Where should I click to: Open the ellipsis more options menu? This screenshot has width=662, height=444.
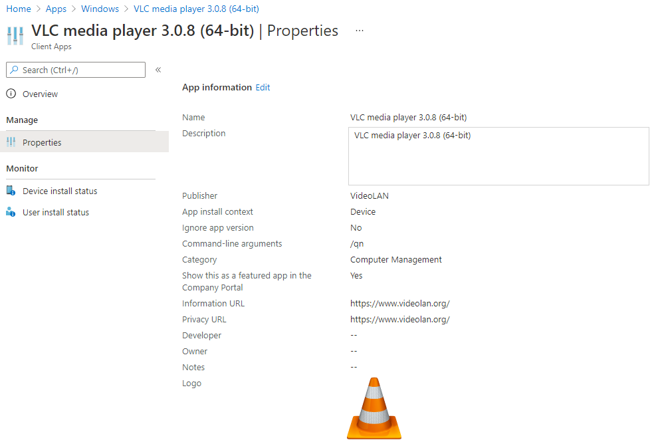coord(360,31)
